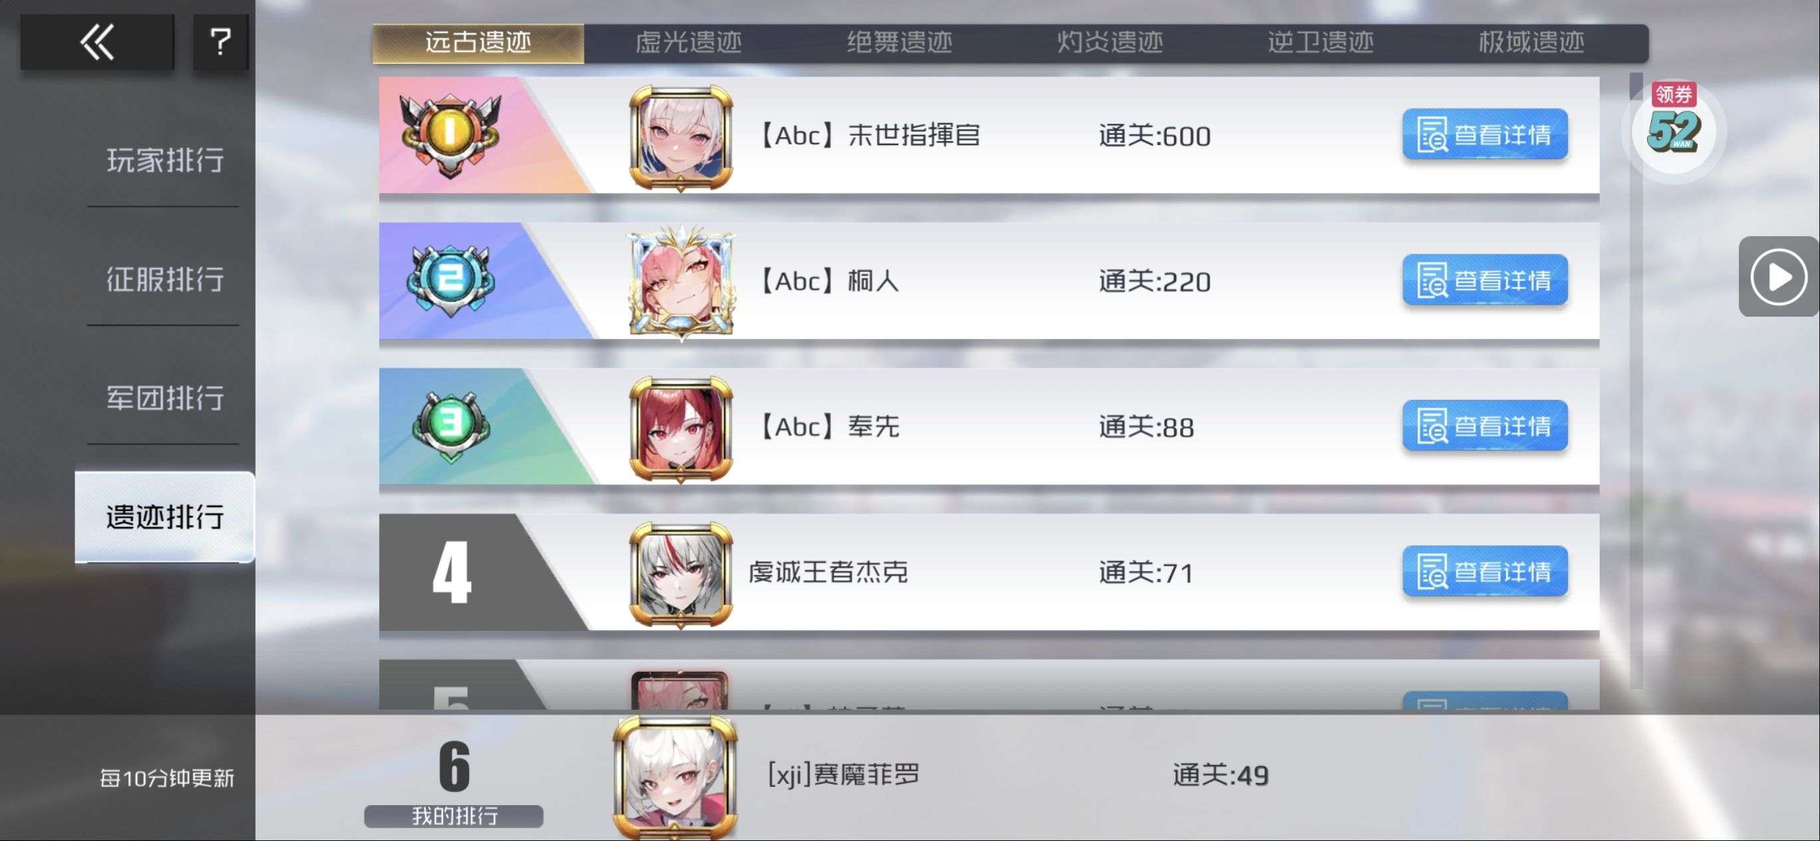Tap the 52 coupon reward icon
1820x841 pixels.
point(1673,128)
